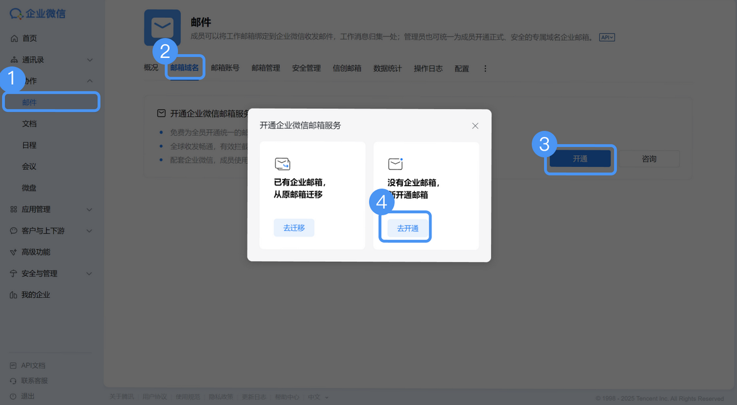Viewport: 737px width, 405px height.
Task: Click the 咨询 button on the right
Action: point(650,158)
